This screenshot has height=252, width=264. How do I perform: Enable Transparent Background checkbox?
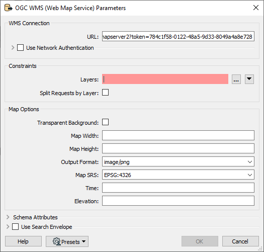click(106, 122)
